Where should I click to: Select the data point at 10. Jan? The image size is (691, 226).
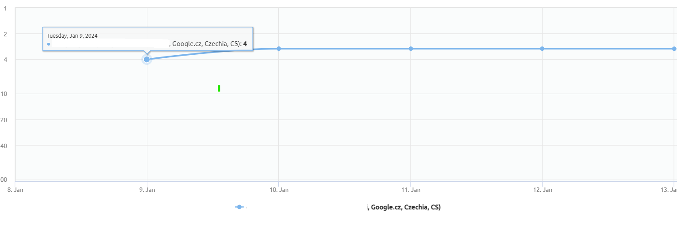coord(279,49)
